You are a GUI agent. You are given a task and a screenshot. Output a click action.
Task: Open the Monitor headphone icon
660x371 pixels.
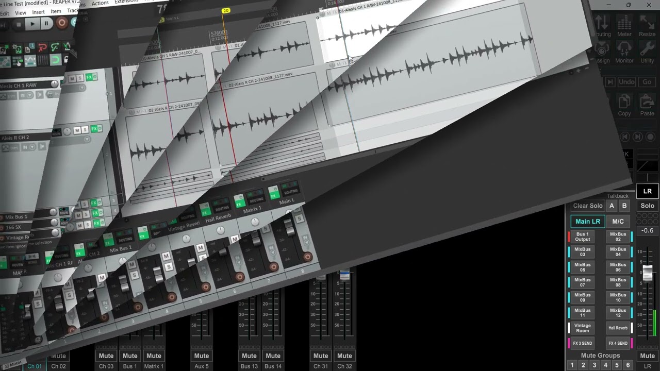(624, 52)
